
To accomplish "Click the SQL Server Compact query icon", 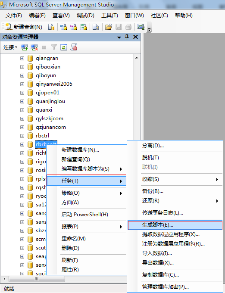I will pos(96,27).
